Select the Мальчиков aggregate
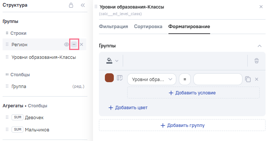Viewport: 270px width, 141px height. (37, 130)
